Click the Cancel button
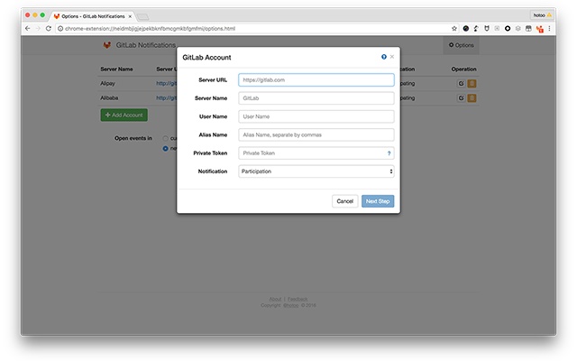The height and width of the screenshot is (361, 577). pyautogui.click(x=344, y=201)
